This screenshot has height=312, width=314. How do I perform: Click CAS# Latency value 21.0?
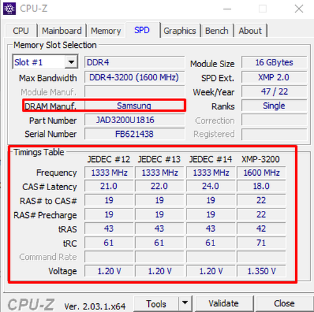(x=109, y=186)
